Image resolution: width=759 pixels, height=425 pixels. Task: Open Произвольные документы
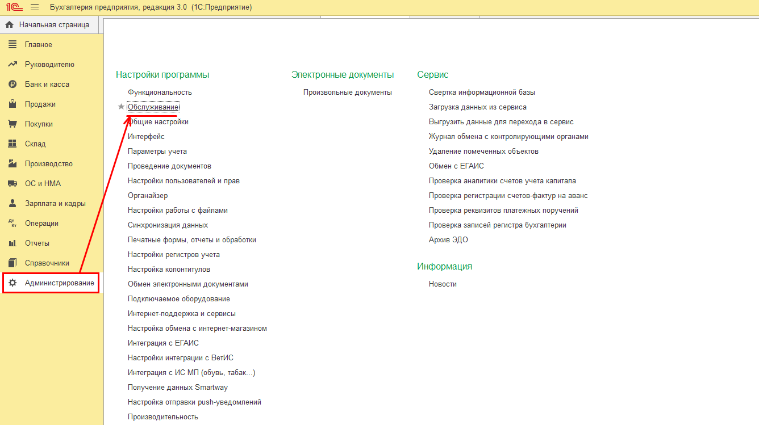347,91
